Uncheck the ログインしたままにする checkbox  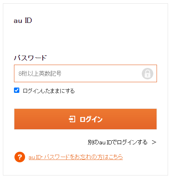[16, 90]
